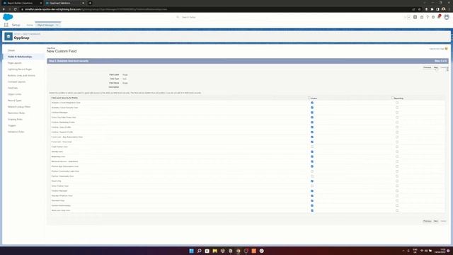Uncheck Visible for Standard User
Screen dimensions: 453x255
(x=312, y=200)
